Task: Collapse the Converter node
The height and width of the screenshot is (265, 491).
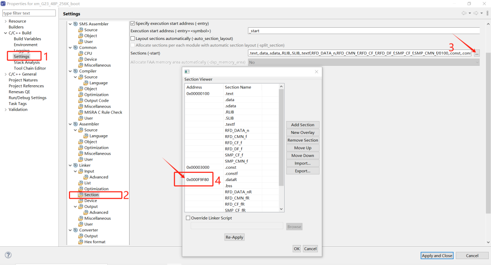Action: pyautogui.click(x=70, y=230)
